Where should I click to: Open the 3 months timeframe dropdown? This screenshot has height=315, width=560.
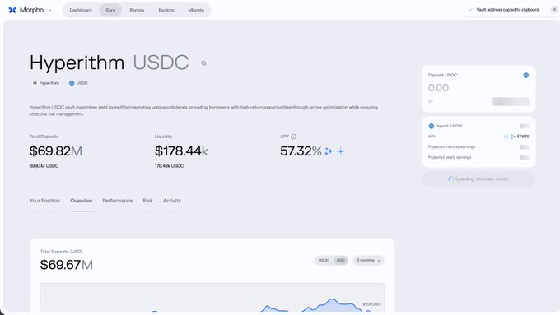point(369,260)
